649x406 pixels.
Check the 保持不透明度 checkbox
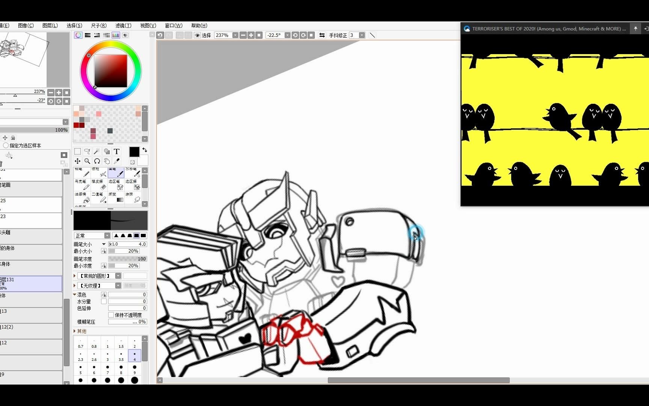point(111,315)
